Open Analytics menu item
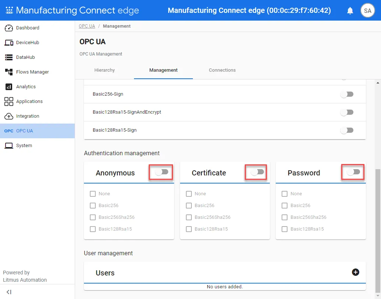Screen dimensions: 381x299 (x=38, y=87)
